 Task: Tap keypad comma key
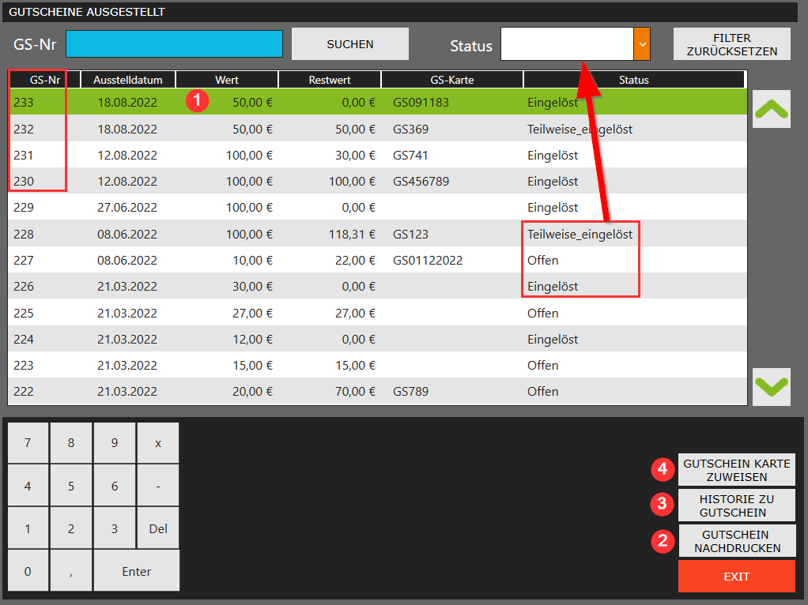[x=71, y=572]
